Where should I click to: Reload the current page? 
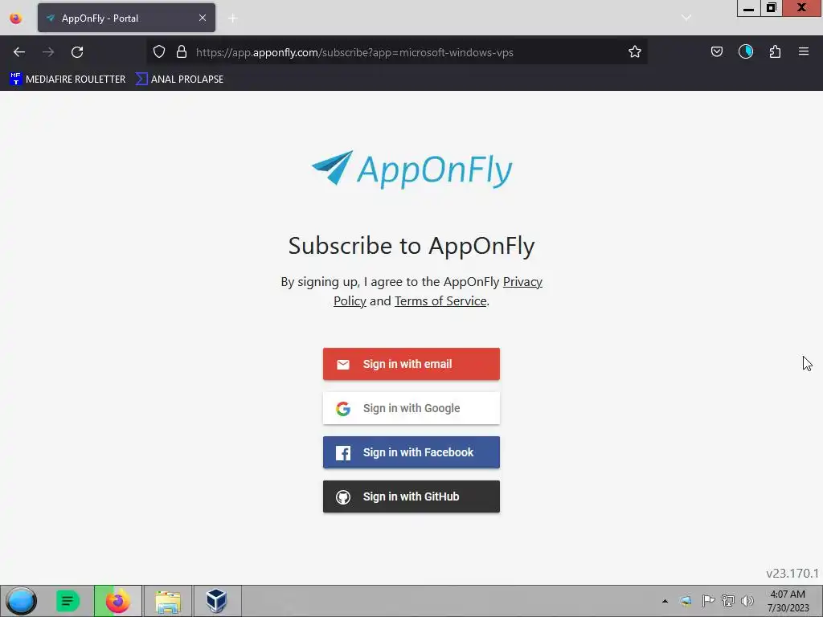pyautogui.click(x=77, y=52)
